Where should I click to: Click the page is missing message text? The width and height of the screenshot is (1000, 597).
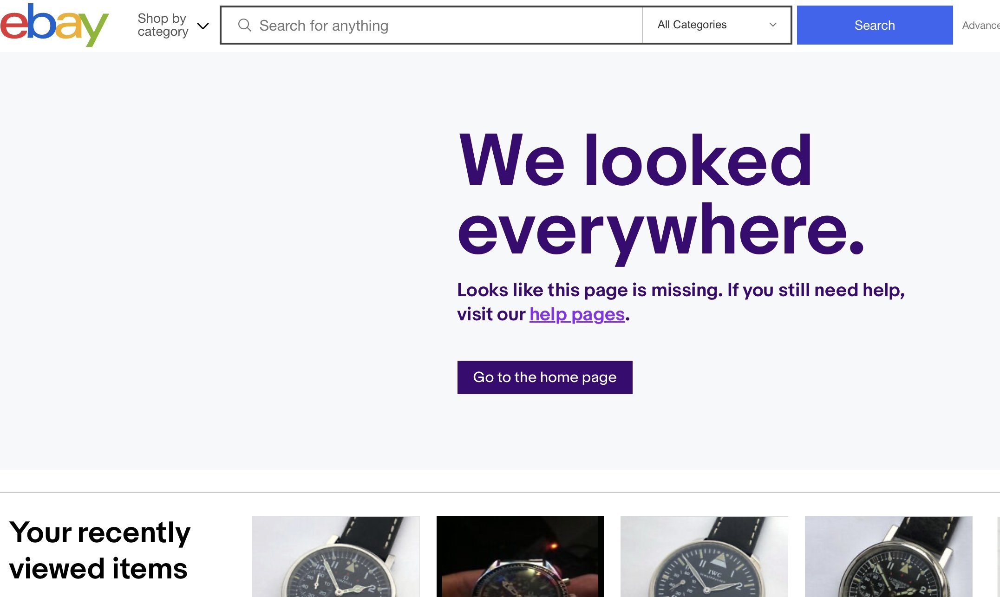681,291
